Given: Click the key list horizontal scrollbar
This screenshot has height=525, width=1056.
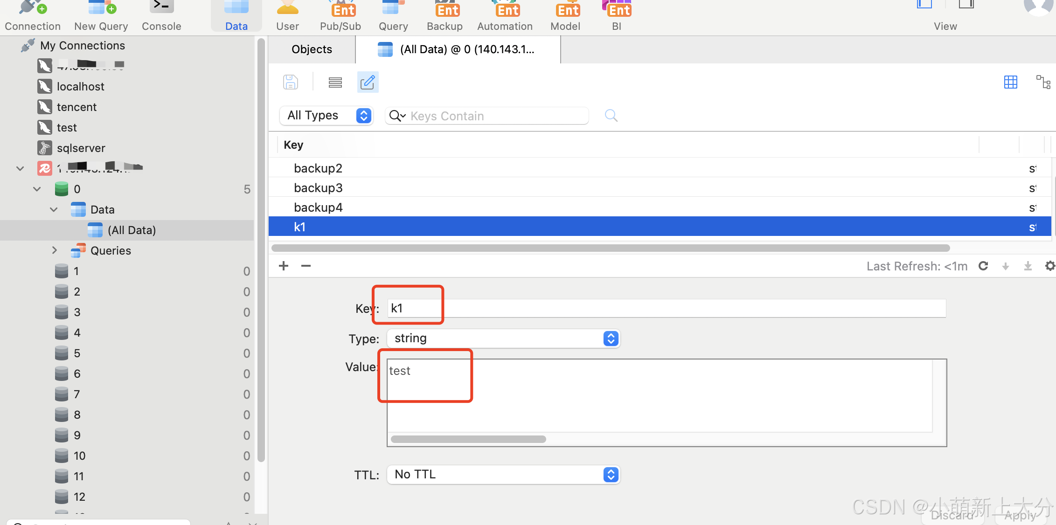Looking at the screenshot, I should tap(611, 248).
